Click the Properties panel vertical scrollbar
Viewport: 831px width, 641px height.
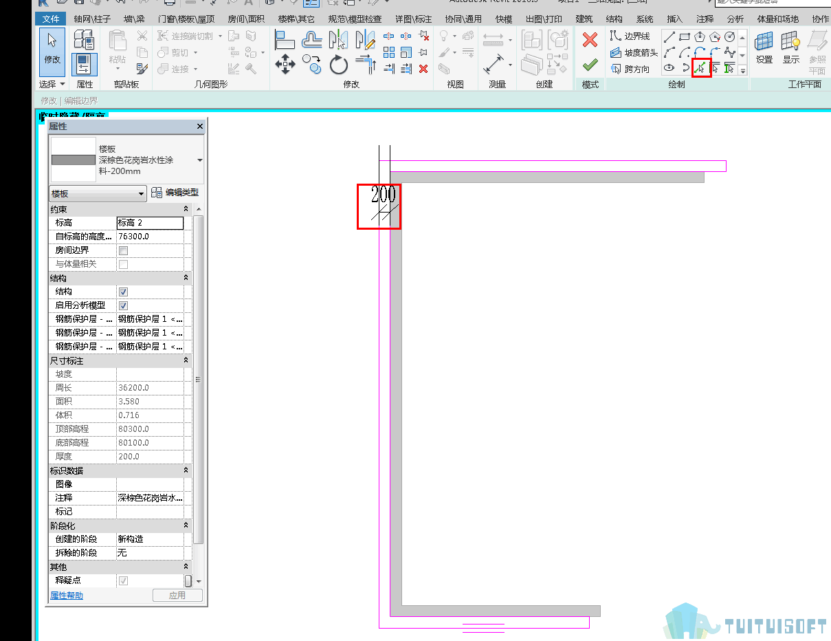[x=198, y=380]
